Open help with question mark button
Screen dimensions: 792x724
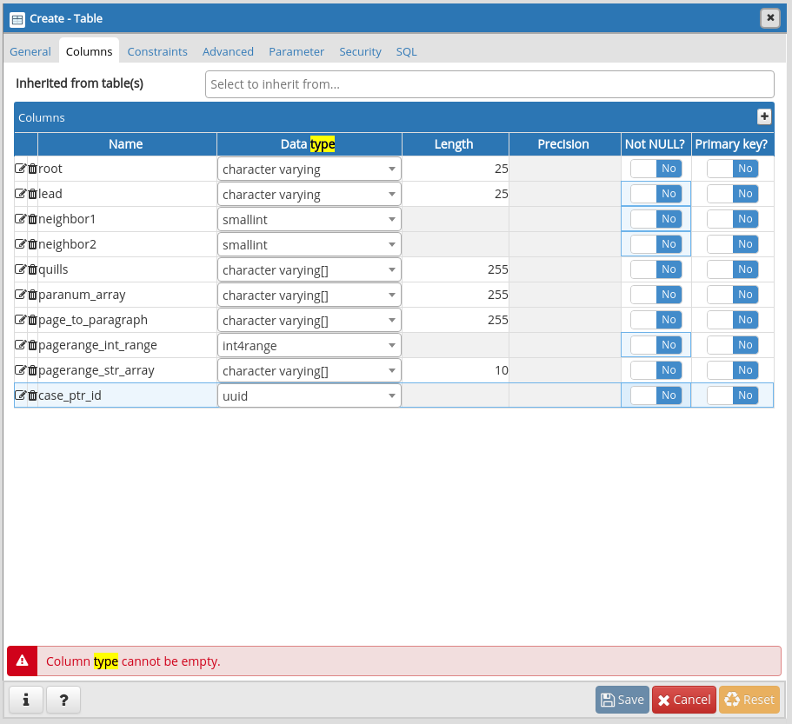tap(63, 699)
